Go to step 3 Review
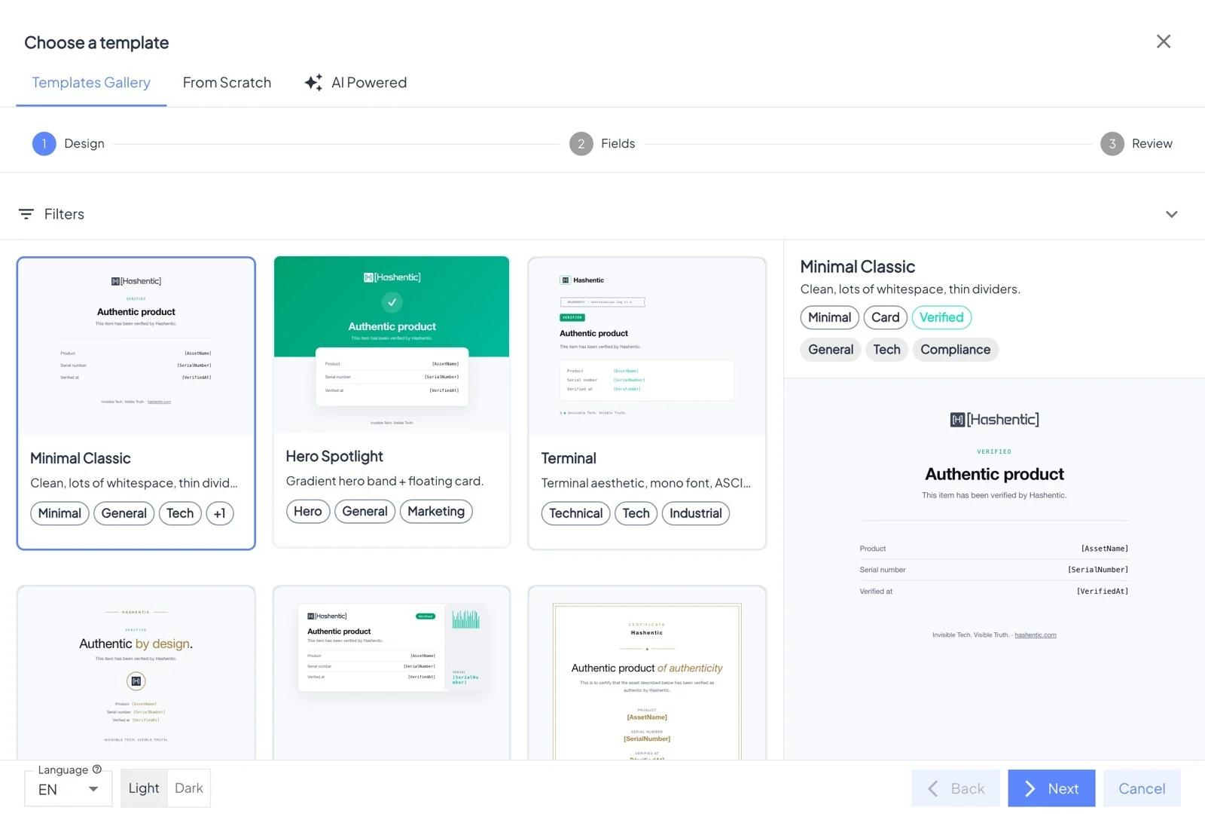This screenshot has height=832, width=1205. pyautogui.click(x=1136, y=143)
